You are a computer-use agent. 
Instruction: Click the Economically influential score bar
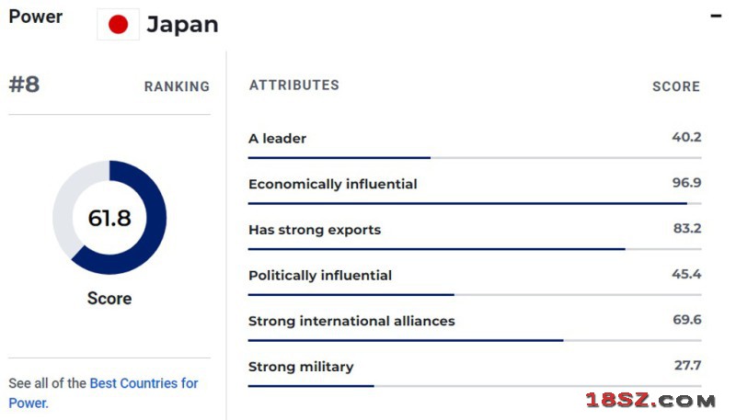coord(475,203)
